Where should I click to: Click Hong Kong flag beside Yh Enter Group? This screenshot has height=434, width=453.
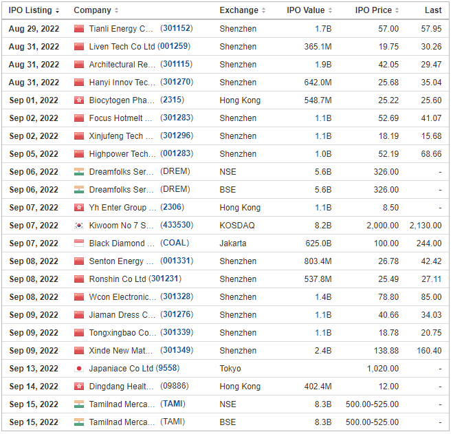click(x=79, y=207)
